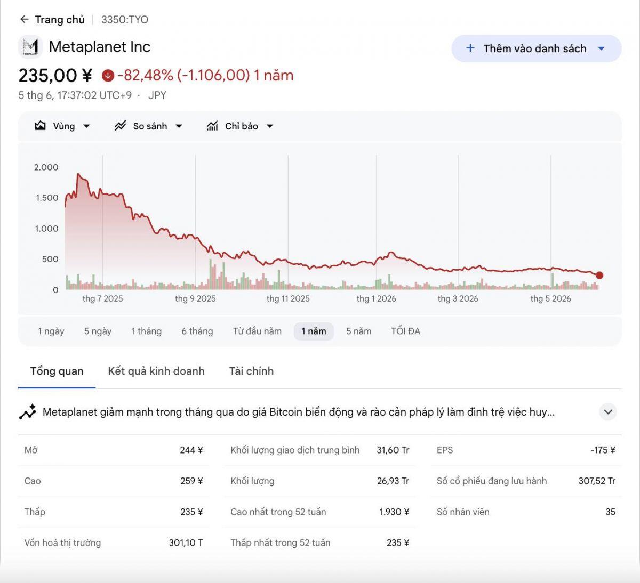
Task: Click the plus icon in Thêm vào danh sách
Action: 470,48
